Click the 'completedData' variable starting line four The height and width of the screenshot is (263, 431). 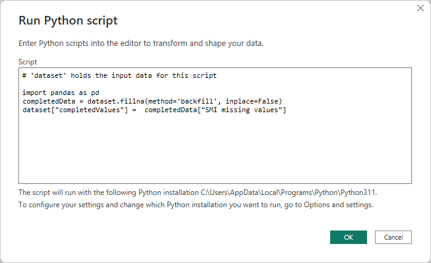(48, 101)
